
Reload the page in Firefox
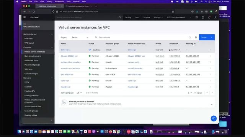34,11
